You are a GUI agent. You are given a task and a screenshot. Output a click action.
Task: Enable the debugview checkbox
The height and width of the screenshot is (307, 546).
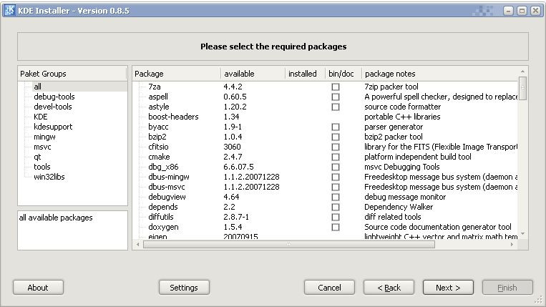click(336, 197)
